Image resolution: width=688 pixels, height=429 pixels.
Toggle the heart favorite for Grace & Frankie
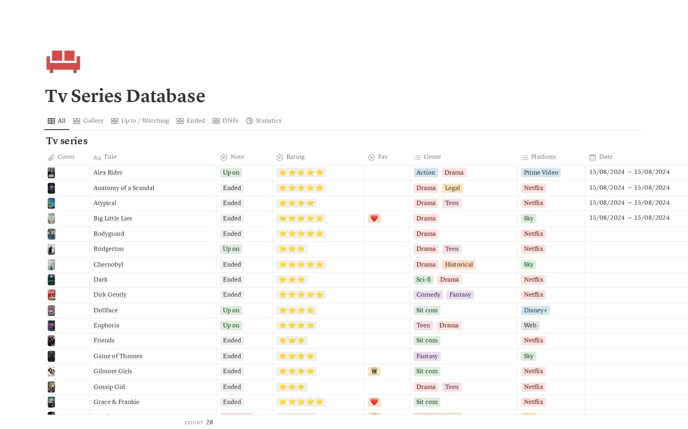click(x=374, y=402)
